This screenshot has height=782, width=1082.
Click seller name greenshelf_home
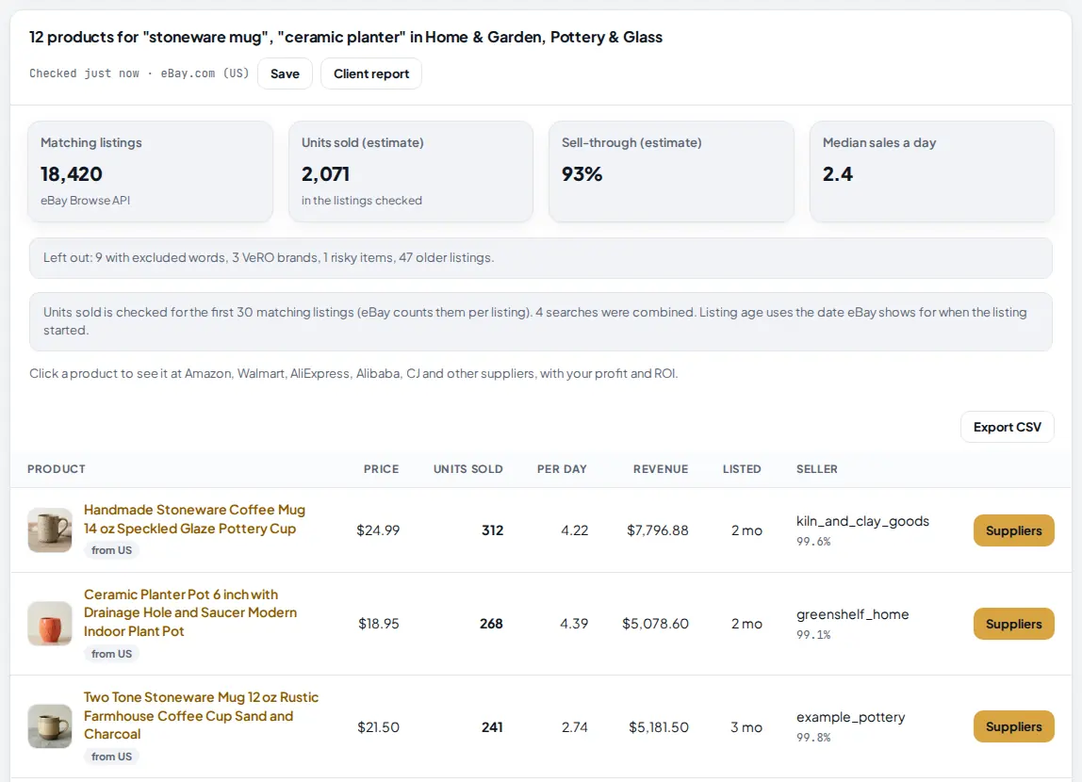(x=852, y=614)
